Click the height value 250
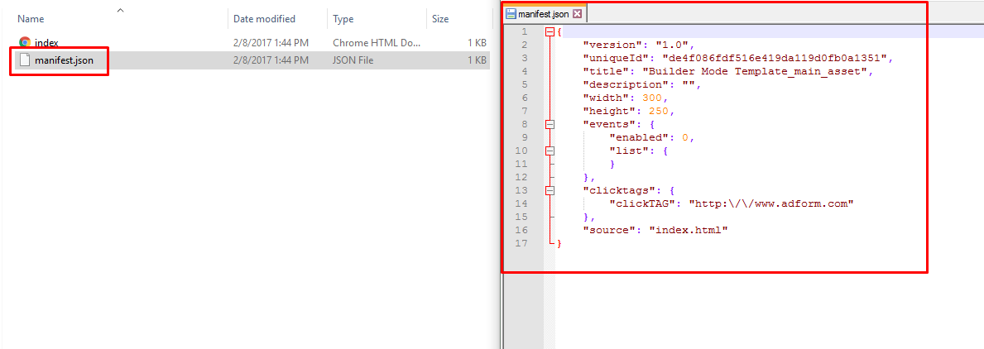984x349 pixels. point(659,111)
